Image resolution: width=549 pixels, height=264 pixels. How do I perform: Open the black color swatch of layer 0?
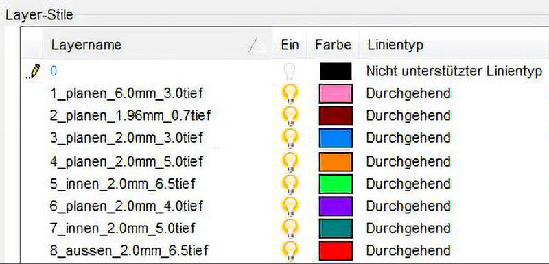tap(336, 71)
